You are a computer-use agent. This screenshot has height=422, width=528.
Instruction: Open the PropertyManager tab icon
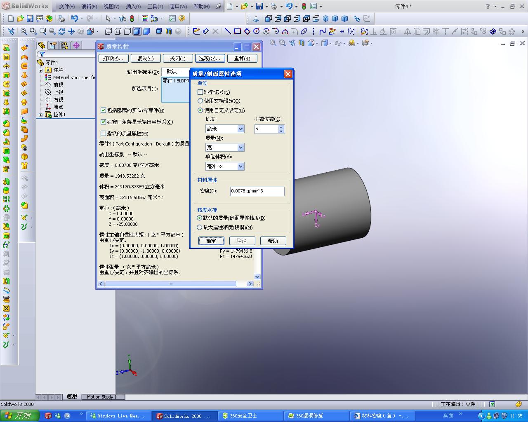pos(53,45)
